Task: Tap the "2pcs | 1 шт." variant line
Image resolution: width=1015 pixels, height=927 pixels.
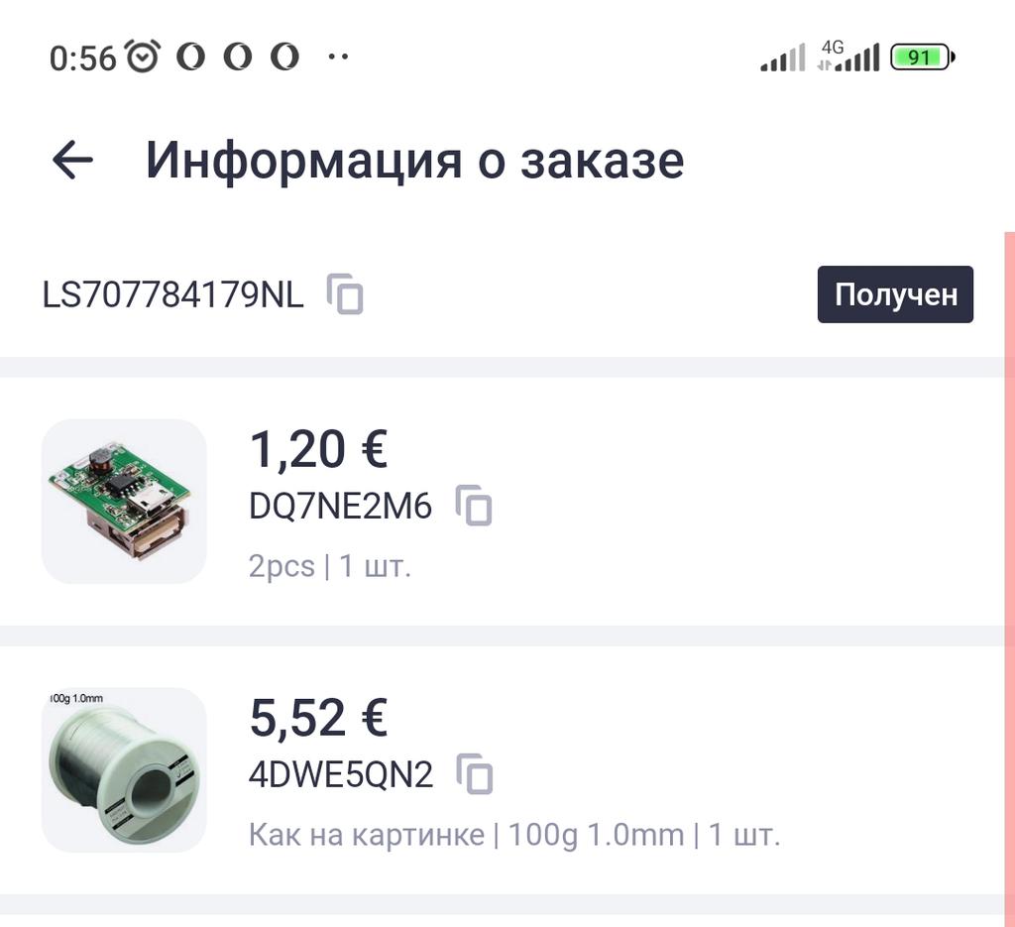Action: [x=329, y=566]
